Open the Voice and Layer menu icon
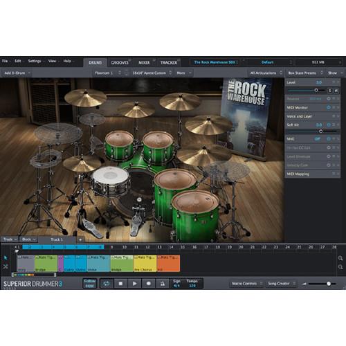The height and width of the screenshot is (346, 346). [334, 116]
